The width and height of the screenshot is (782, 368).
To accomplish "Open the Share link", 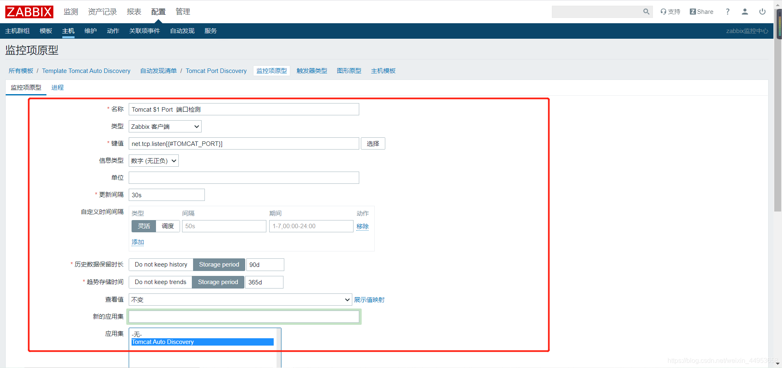I will click(x=701, y=12).
